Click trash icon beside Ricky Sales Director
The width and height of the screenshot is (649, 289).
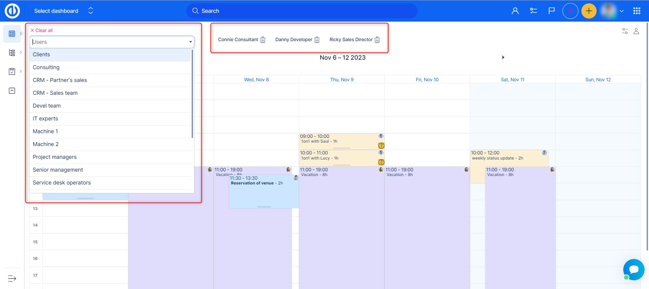click(377, 40)
